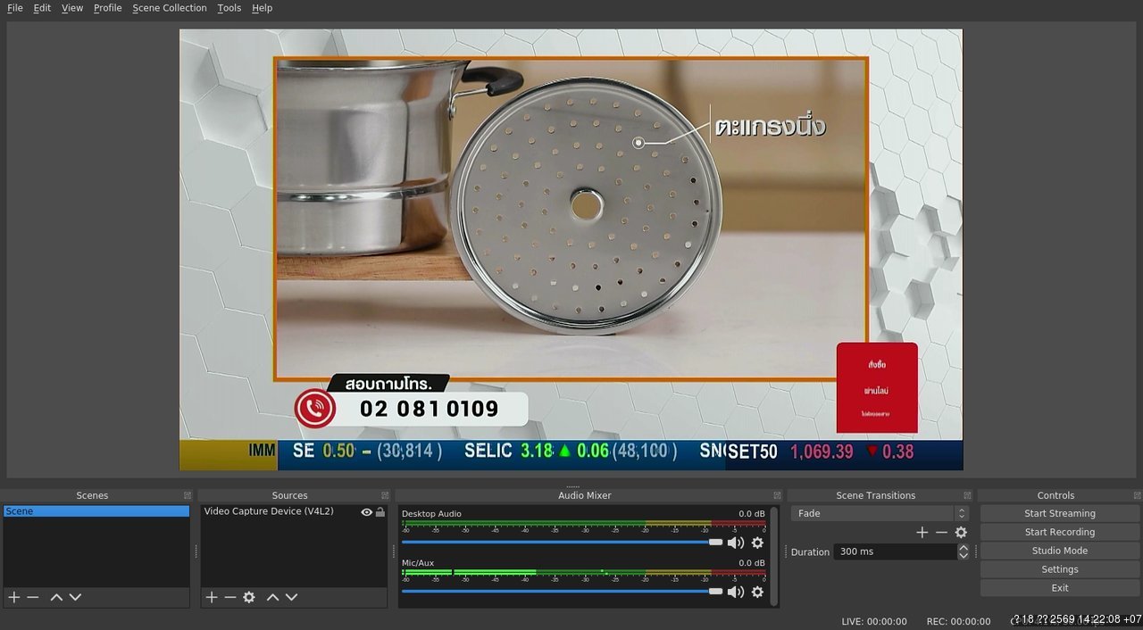Open Desktop Audio settings gear
1143x630 pixels.
point(757,543)
